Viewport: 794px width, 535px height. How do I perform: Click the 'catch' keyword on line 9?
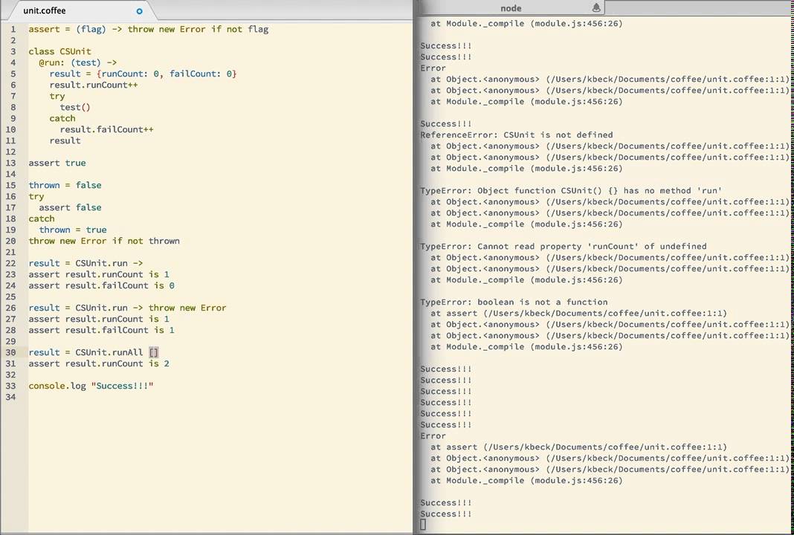pos(62,118)
